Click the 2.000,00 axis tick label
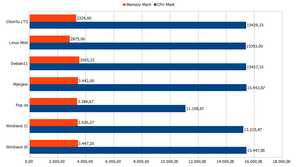 (57, 162)
